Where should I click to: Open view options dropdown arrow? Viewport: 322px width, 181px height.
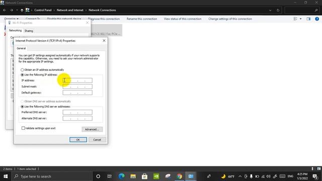[301, 19]
